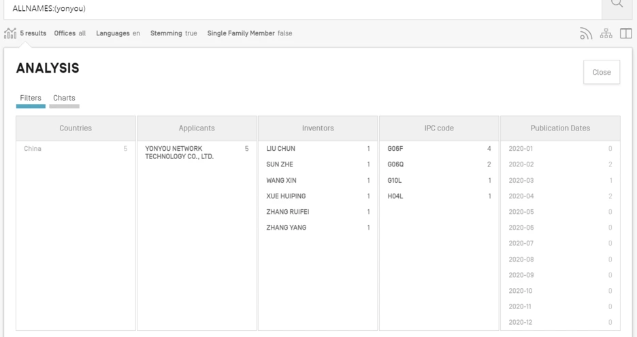Select publication date 2020-02
Screen dimensions: 637x337
click(520, 164)
